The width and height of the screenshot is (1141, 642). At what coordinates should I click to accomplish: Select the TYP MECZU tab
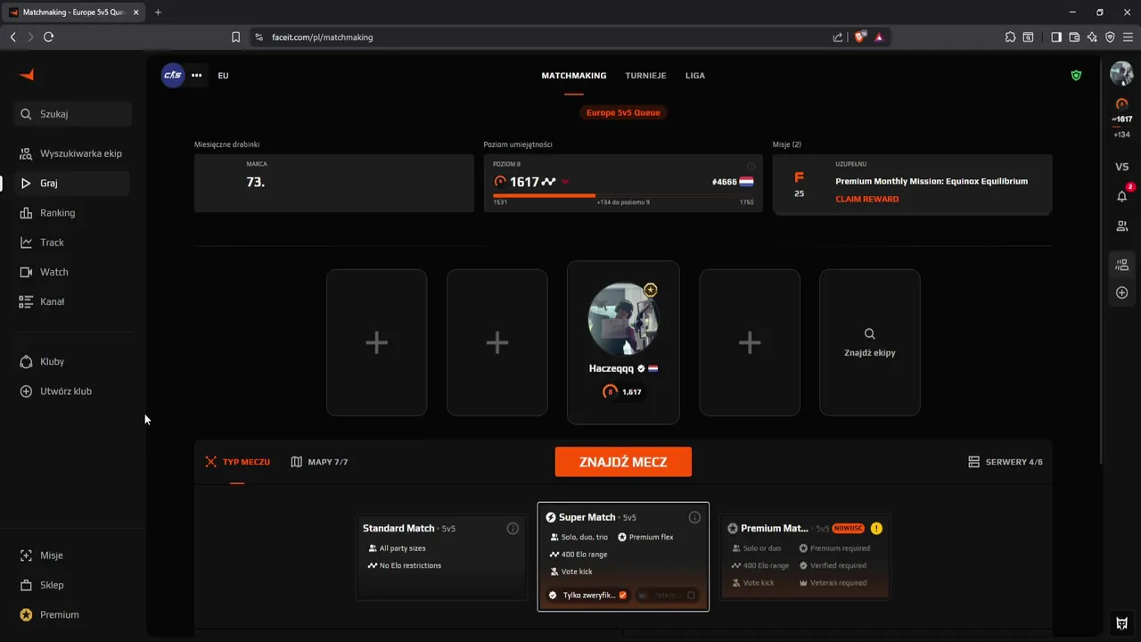(237, 462)
